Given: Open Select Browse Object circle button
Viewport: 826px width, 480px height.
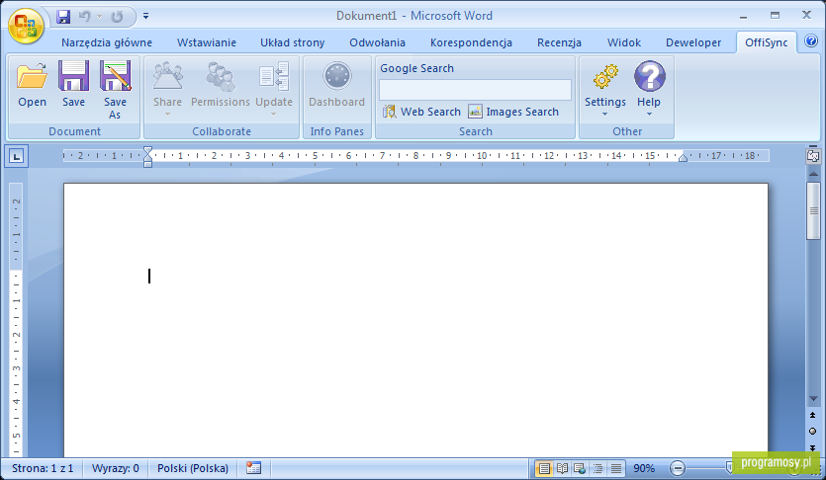Looking at the screenshot, I should pos(813,431).
